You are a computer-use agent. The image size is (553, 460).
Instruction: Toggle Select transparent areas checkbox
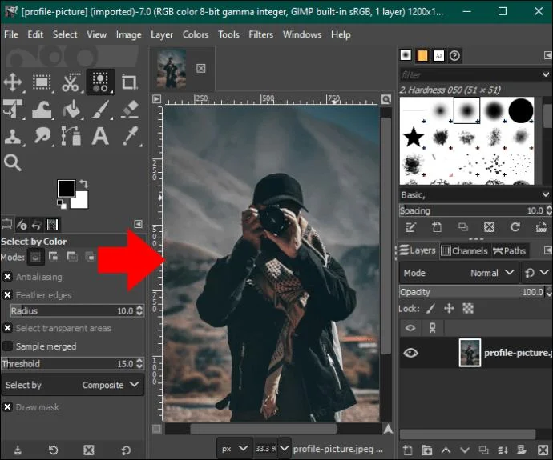(7, 328)
